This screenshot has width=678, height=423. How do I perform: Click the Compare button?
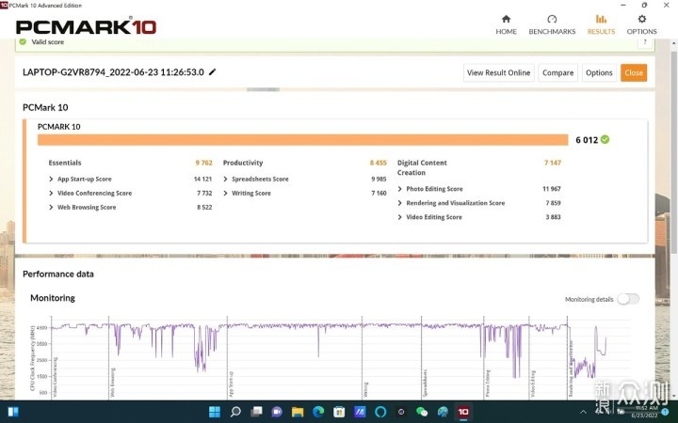557,72
